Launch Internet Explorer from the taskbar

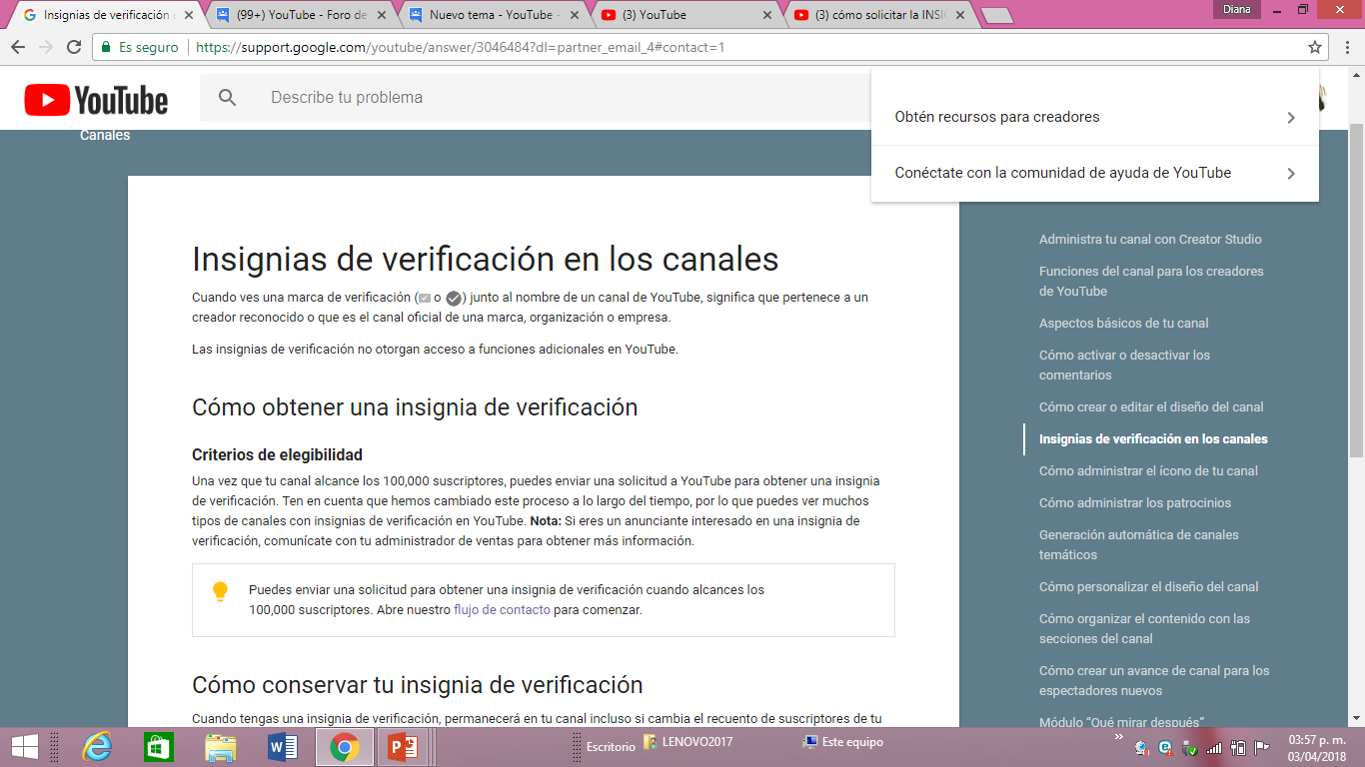click(97, 747)
